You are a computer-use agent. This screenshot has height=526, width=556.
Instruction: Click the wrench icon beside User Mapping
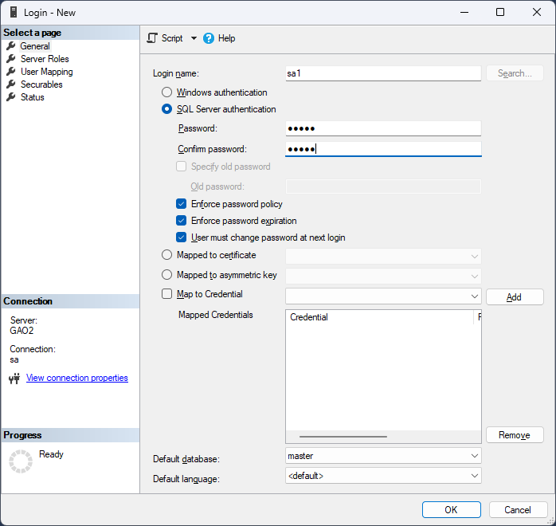(11, 71)
